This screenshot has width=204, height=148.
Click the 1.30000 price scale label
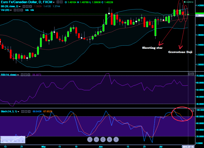click(x=200, y=65)
